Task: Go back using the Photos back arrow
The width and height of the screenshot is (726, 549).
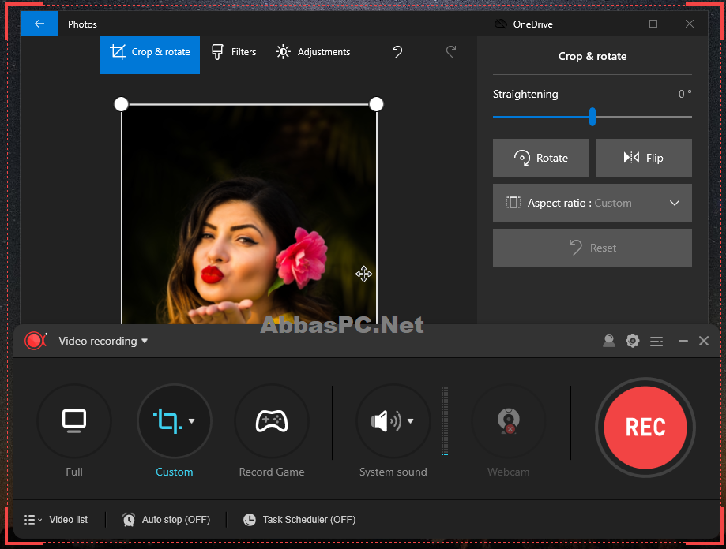Action: [39, 24]
